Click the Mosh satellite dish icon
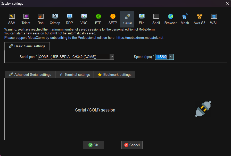 [185, 16]
